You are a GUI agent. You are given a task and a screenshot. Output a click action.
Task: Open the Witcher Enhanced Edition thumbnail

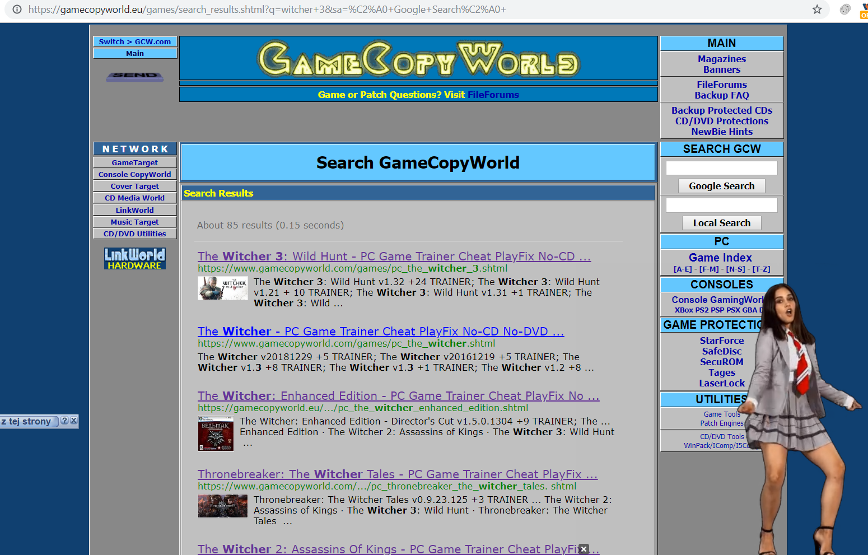(x=216, y=433)
